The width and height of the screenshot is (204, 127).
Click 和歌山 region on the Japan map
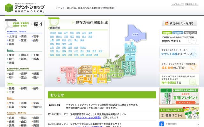pyautogui.click(x=102, y=81)
